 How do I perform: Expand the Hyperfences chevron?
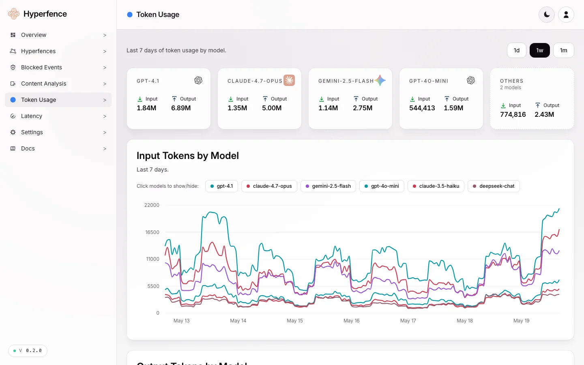(x=105, y=52)
